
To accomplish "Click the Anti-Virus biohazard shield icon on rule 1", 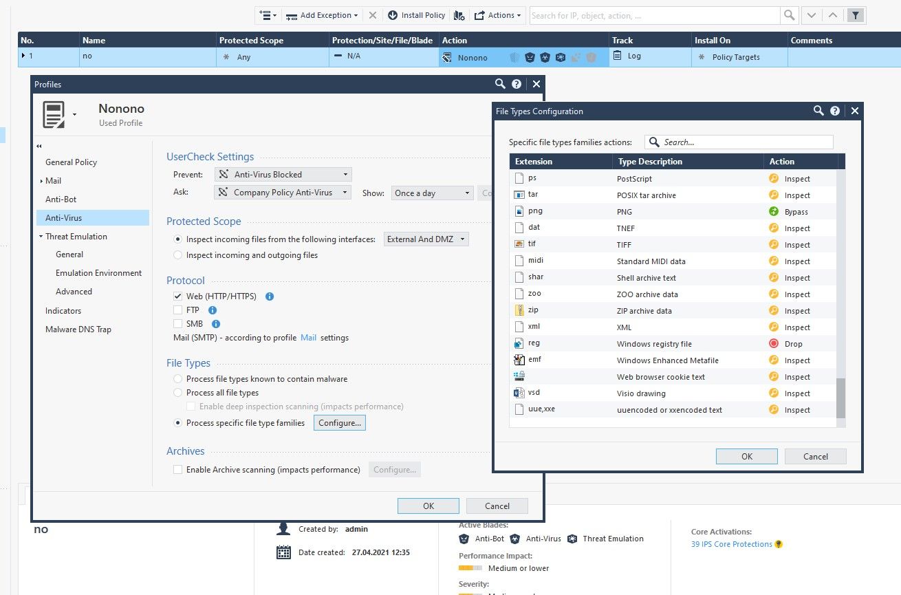I will pos(545,57).
